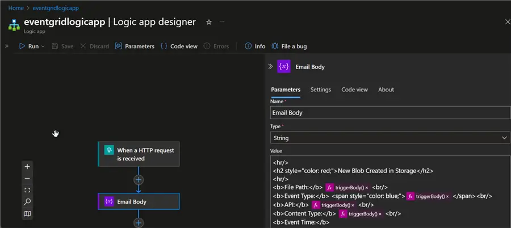Screen dimensions: 511x228
Task: Click the Home breadcrumb link
Action: (16, 8)
